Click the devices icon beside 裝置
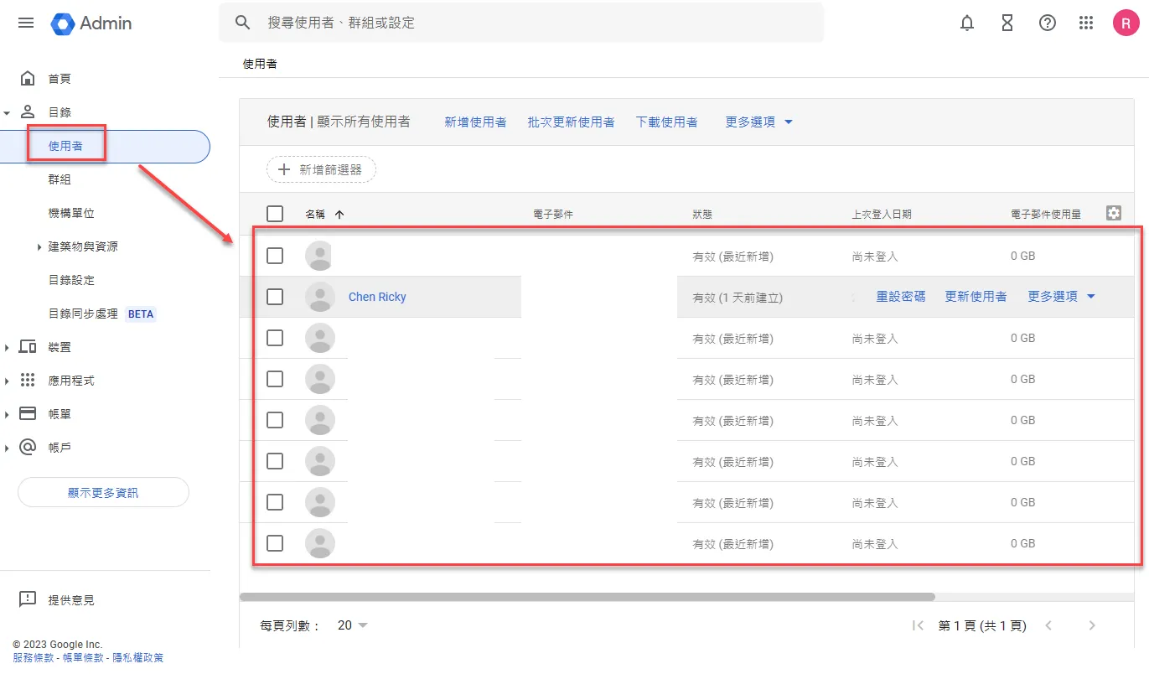Screen dimensions: 1149x674 28,346
